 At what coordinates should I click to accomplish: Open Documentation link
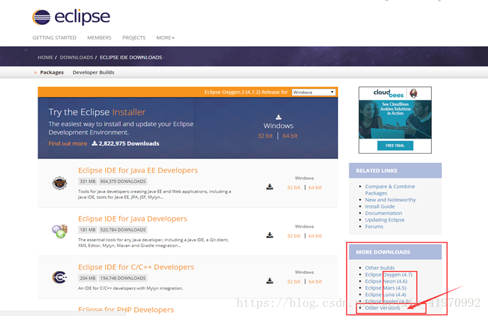pyautogui.click(x=384, y=213)
